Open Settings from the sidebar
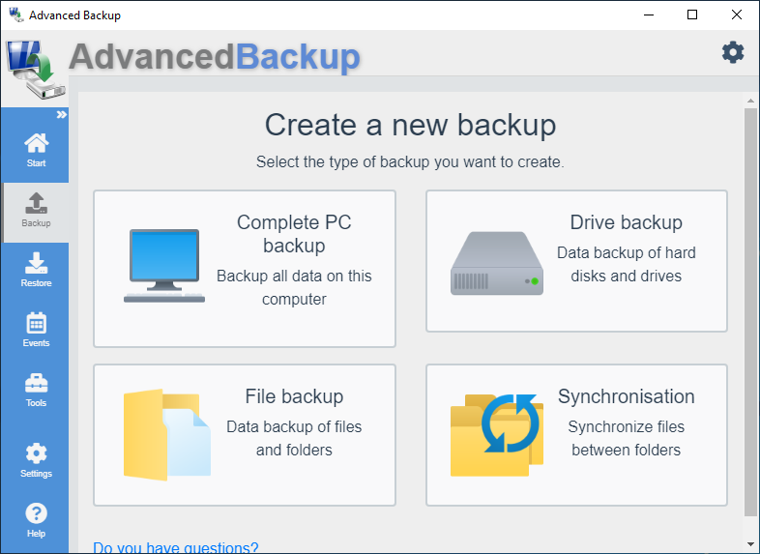Viewport: 760px width, 554px height. (36, 460)
